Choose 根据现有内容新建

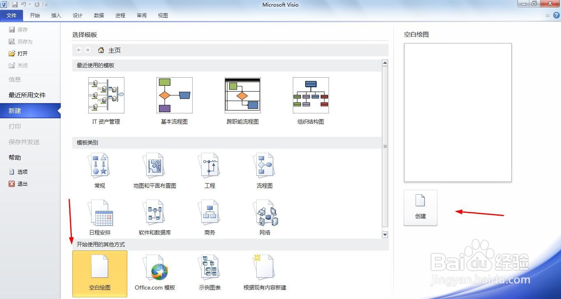(x=265, y=274)
